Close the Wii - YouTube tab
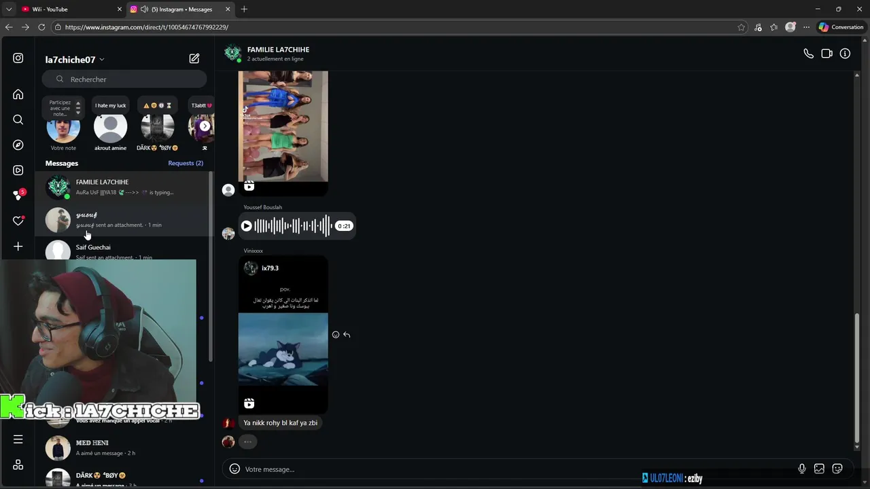The width and height of the screenshot is (870, 489). pos(120,10)
